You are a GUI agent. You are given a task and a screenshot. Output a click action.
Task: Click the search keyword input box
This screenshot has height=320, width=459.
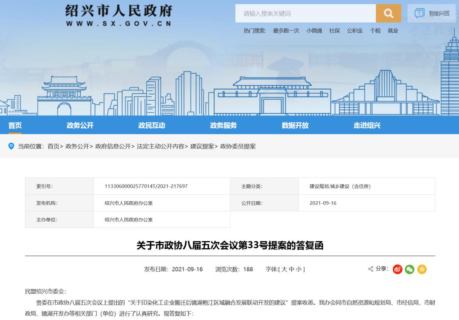[306, 13]
